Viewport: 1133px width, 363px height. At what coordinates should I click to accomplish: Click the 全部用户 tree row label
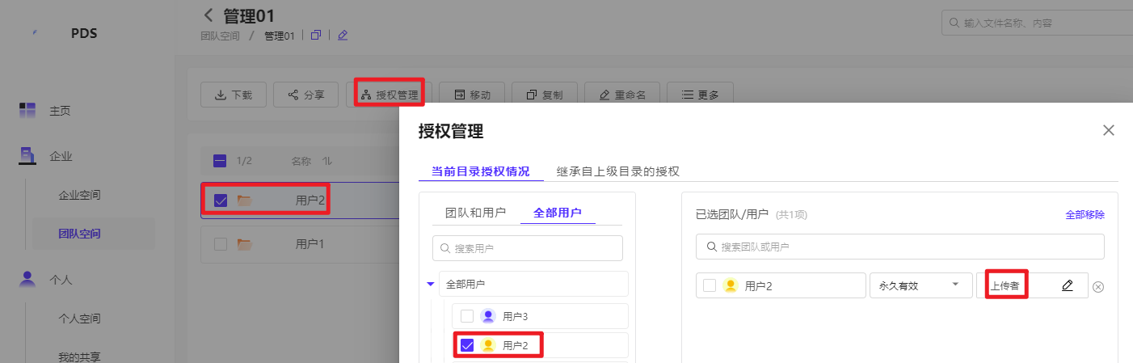tap(466, 284)
